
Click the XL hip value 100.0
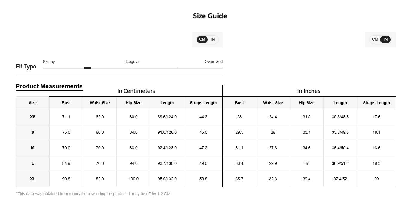click(x=133, y=179)
